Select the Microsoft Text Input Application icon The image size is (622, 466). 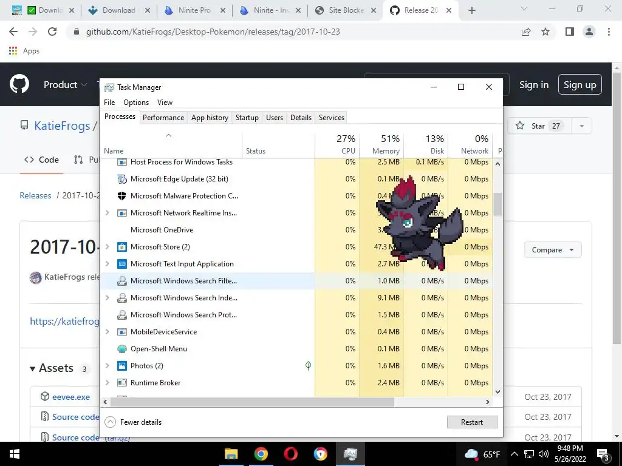pyautogui.click(x=121, y=264)
